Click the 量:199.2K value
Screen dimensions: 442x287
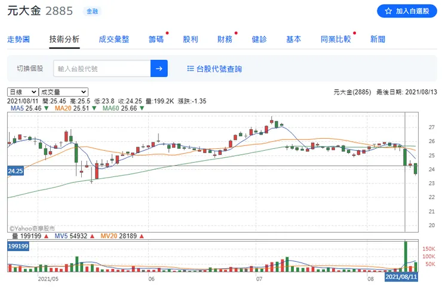pyautogui.click(x=160, y=101)
